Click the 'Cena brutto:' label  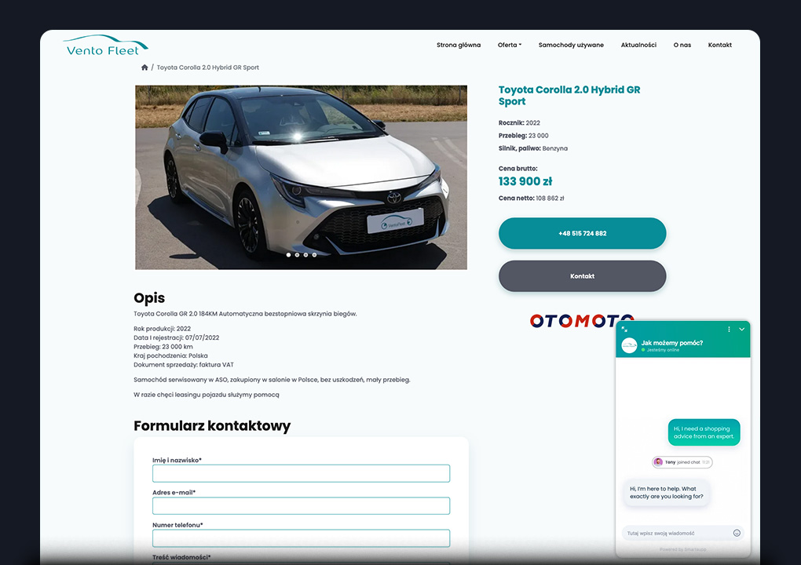point(518,169)
